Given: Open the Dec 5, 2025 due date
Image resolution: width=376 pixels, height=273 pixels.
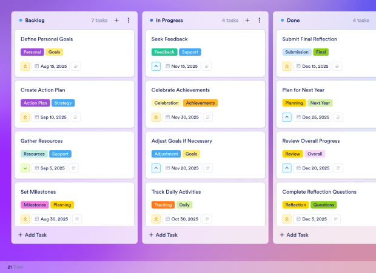Looking at the screenshot, I should pyautogui.click(x=311, y=219).
